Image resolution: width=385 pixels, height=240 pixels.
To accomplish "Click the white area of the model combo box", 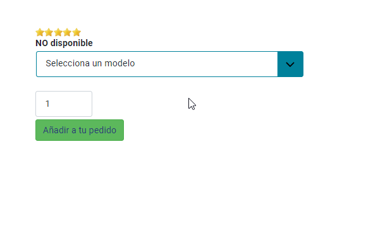I will [157, 64].
